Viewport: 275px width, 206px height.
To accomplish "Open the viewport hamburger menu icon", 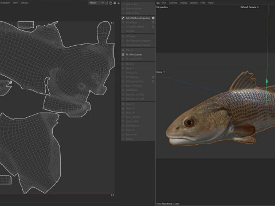I will (x=158, y=3).
